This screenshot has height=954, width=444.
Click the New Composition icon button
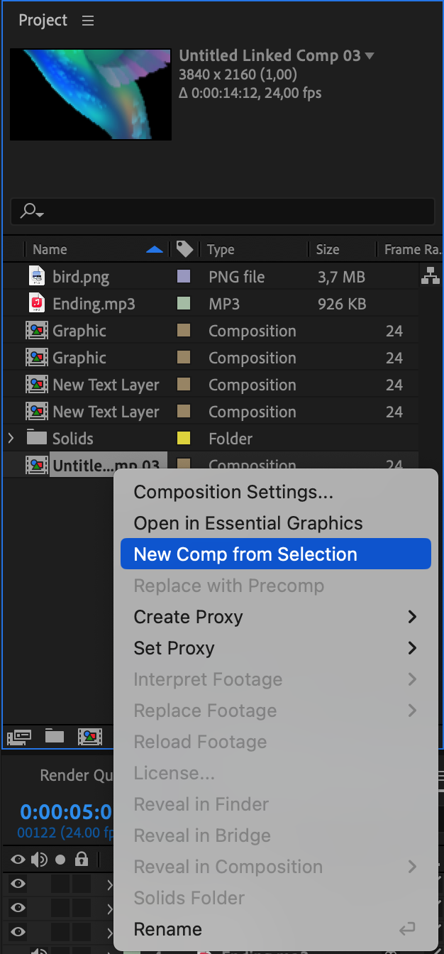click(x=90, y=736)
